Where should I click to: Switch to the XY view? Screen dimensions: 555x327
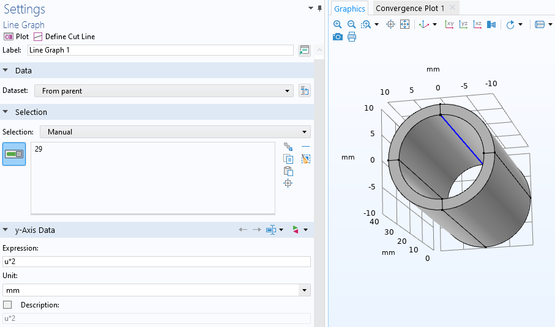pos(449,24)
